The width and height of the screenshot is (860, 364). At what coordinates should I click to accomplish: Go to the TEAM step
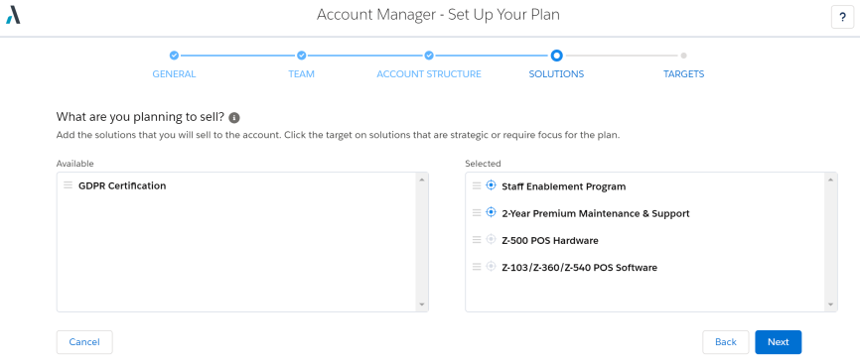tap(301, 74)
